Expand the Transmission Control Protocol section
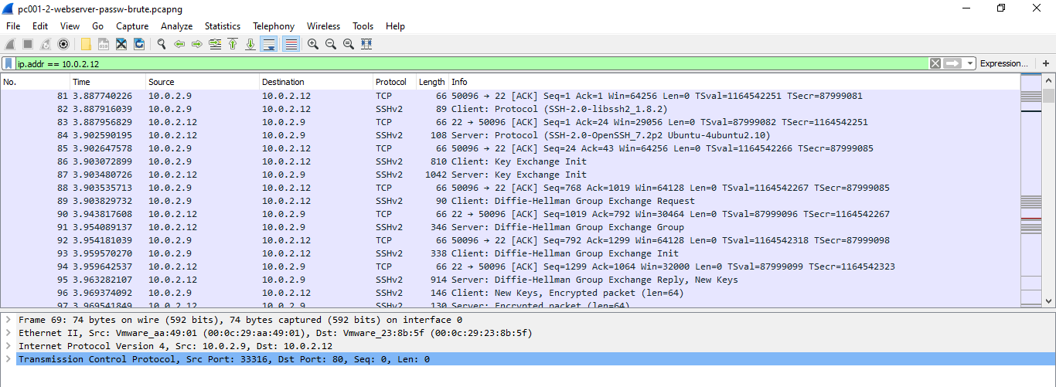The height and width of the screenshot is (387, 1056). [x=8, y=359]
